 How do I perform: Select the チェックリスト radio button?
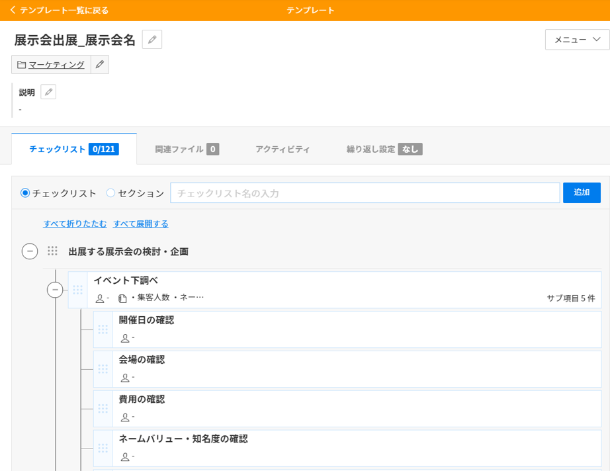click(25, 193)
